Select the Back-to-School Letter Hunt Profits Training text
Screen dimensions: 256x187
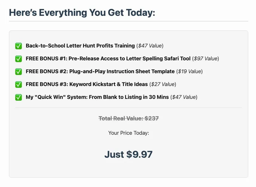click(x=80, y=46)
